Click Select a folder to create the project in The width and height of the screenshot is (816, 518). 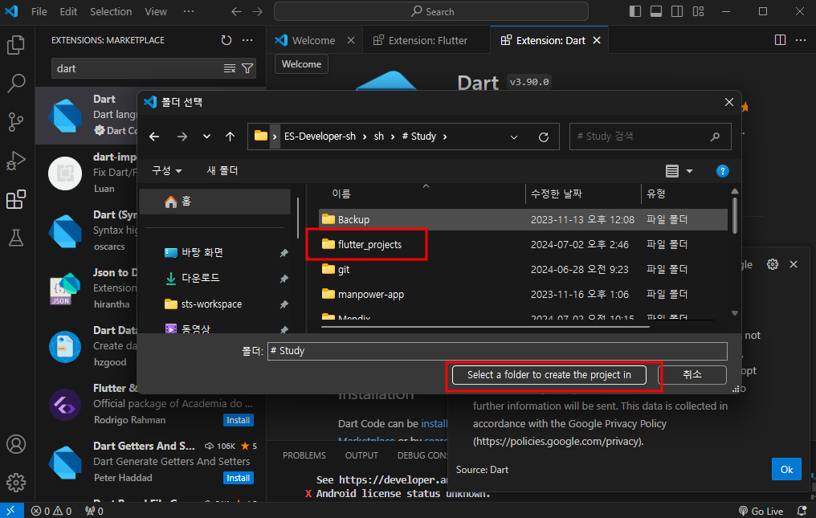pos(549,375)
